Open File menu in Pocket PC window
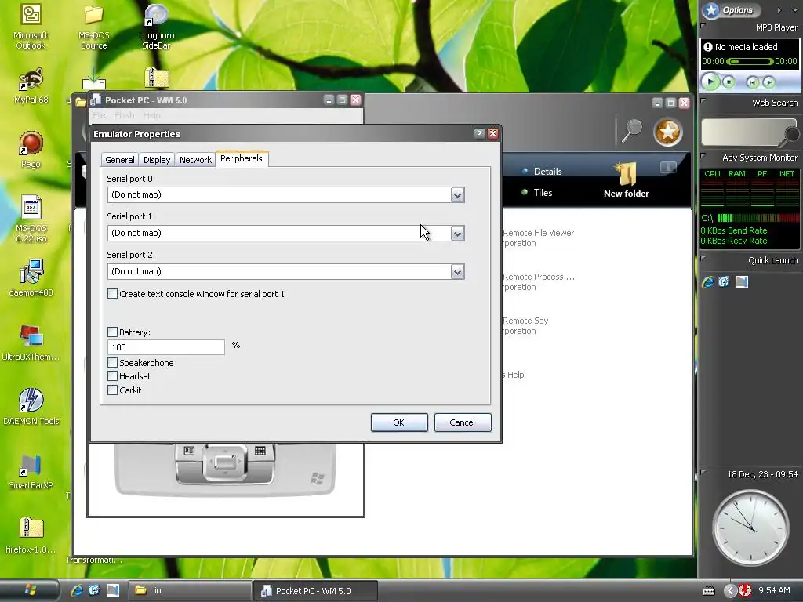This screenshot has width=803, height=602. 100,116
